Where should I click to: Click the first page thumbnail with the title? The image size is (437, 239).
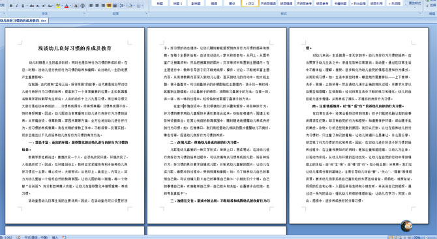75,126
